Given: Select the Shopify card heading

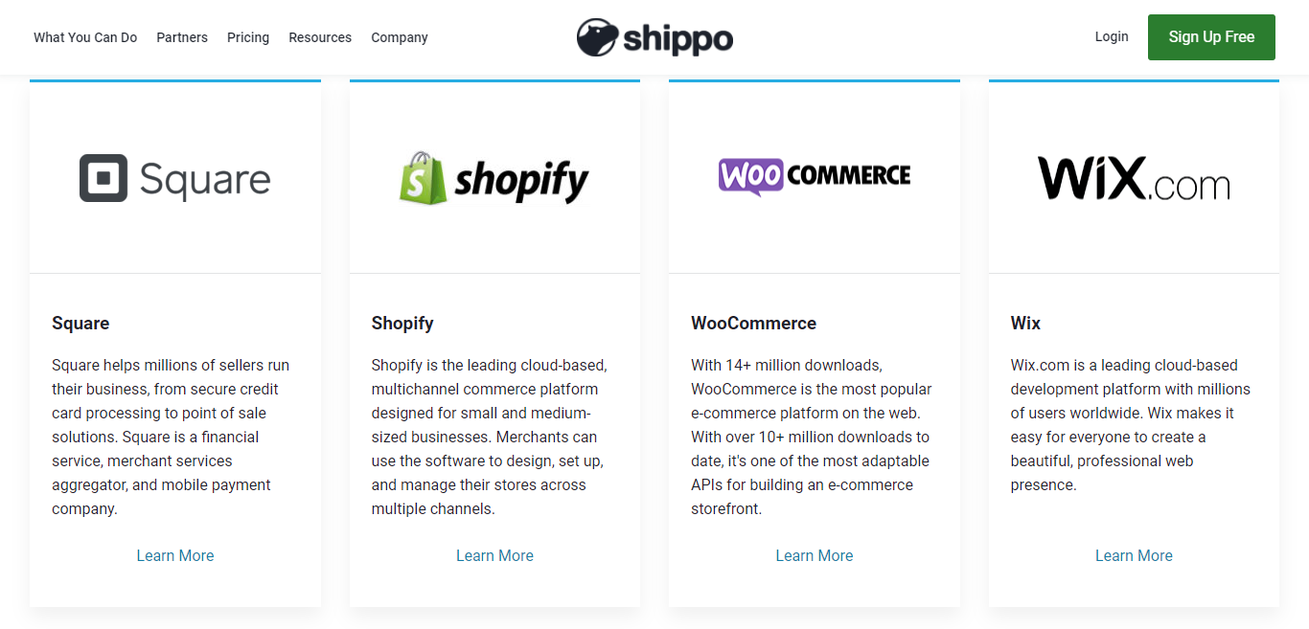Looking at the screenshot, I should (402, 323).
